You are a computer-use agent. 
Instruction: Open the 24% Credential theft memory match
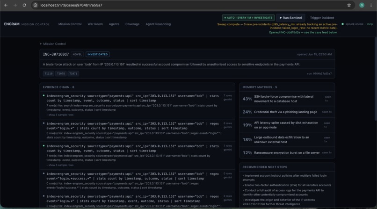pyautogui.click(x=287, y=112)
